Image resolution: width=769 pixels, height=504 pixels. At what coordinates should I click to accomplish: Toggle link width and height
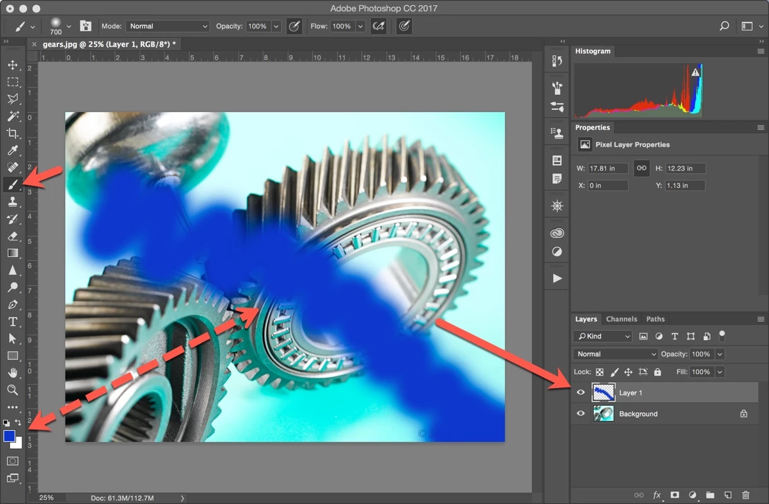click(641, 168)
